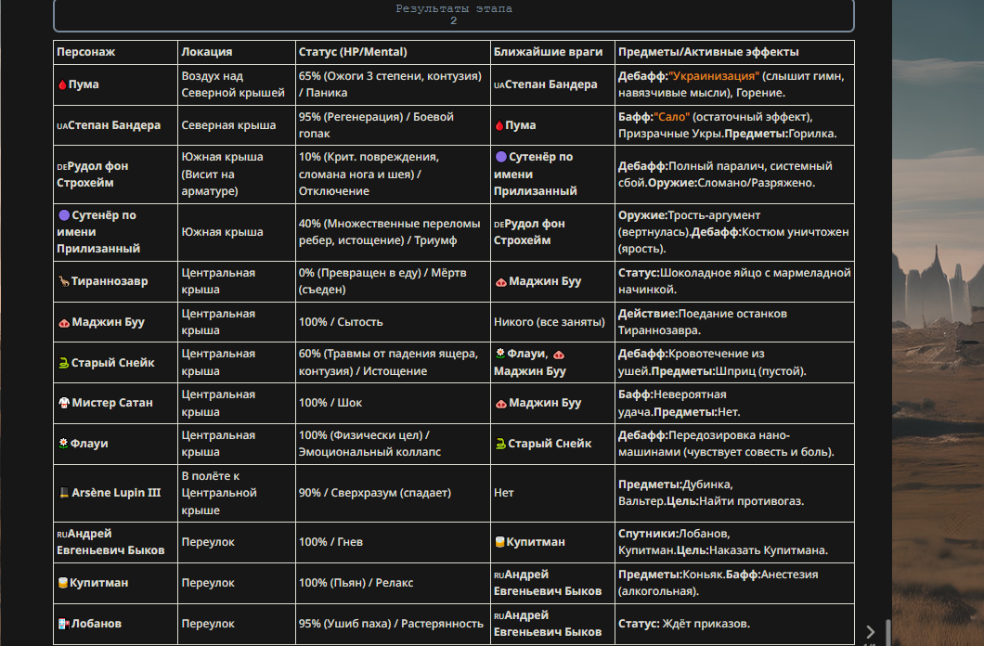Click the '90% / Сверхразум (спадает)' status cell
Viewport: 984px width, 646px height.
tap(393, 493)
